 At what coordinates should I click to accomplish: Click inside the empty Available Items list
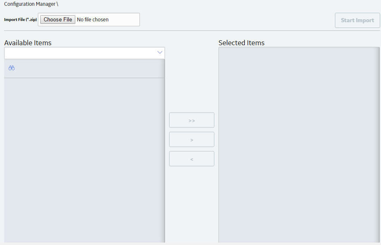[84, 160]
